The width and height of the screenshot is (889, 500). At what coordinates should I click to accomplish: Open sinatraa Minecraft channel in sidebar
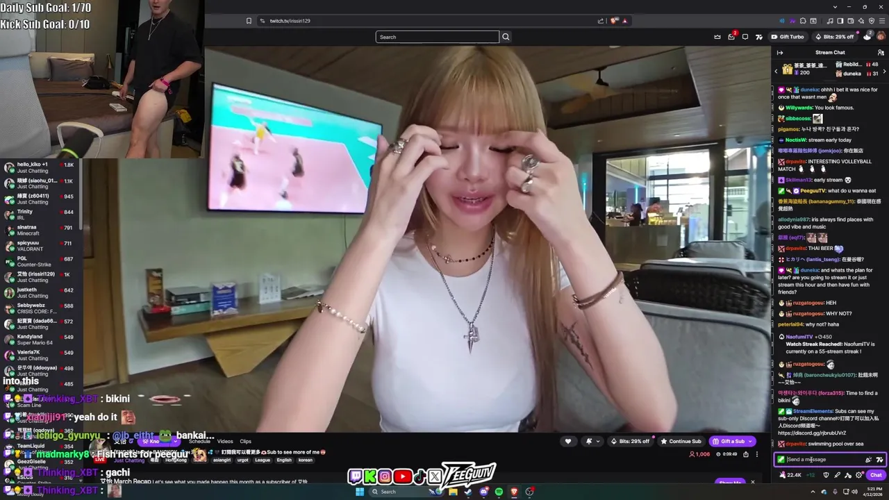click(40, 230)
